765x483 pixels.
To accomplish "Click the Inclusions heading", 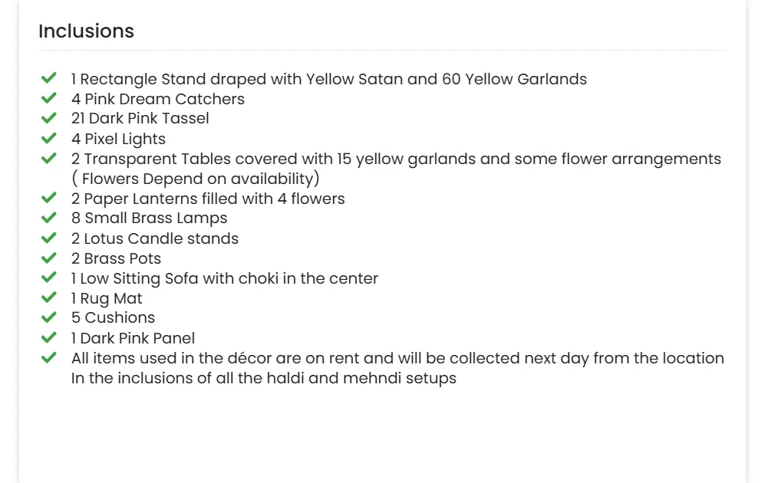I will [x=86, y=31].
